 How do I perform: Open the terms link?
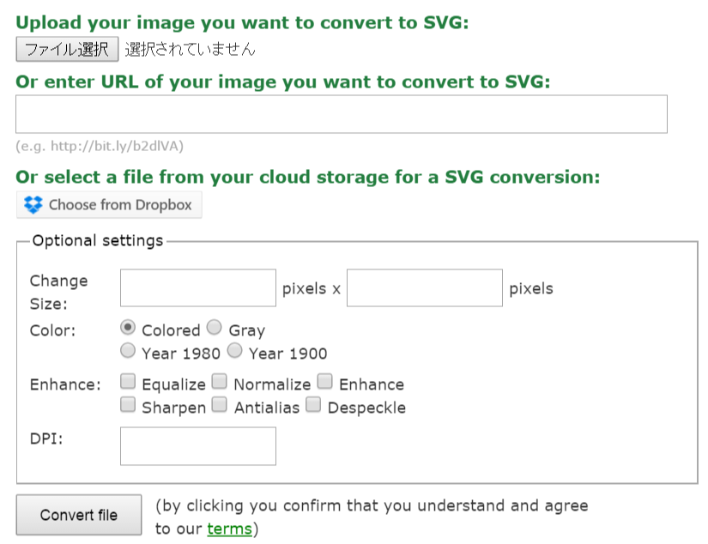pos(229,529)
